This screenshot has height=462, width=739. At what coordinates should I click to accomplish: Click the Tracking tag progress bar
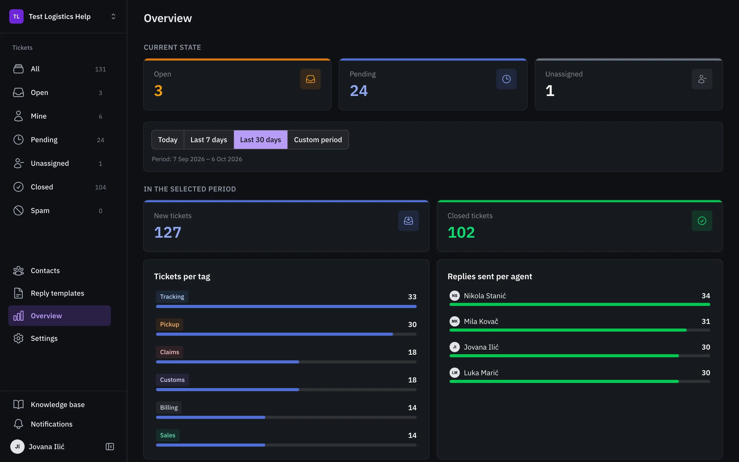tap(286, 306)
